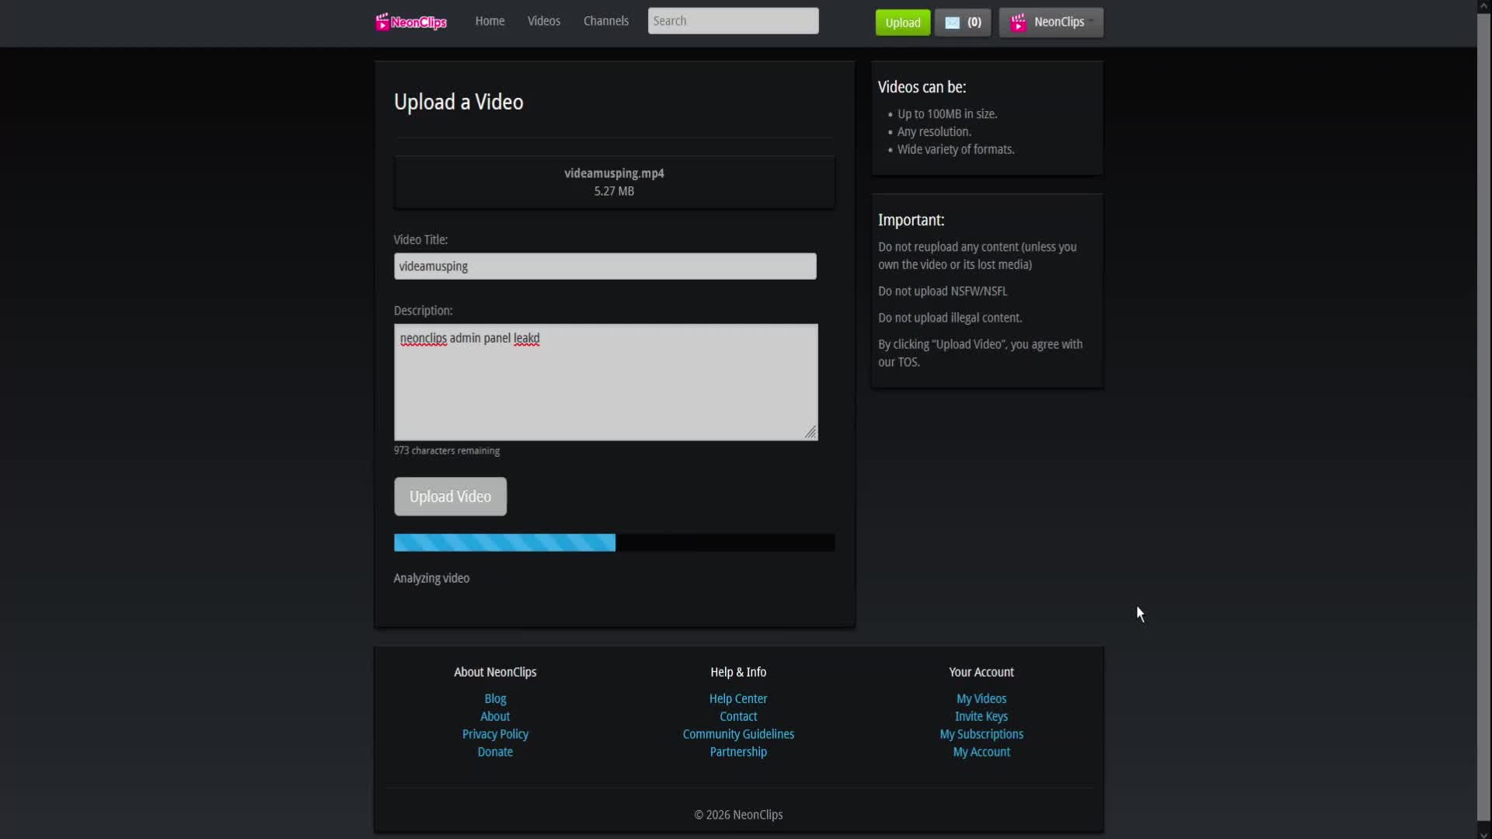Click the blue upload progress bar

pyautogui.click(x=504, y=542)
